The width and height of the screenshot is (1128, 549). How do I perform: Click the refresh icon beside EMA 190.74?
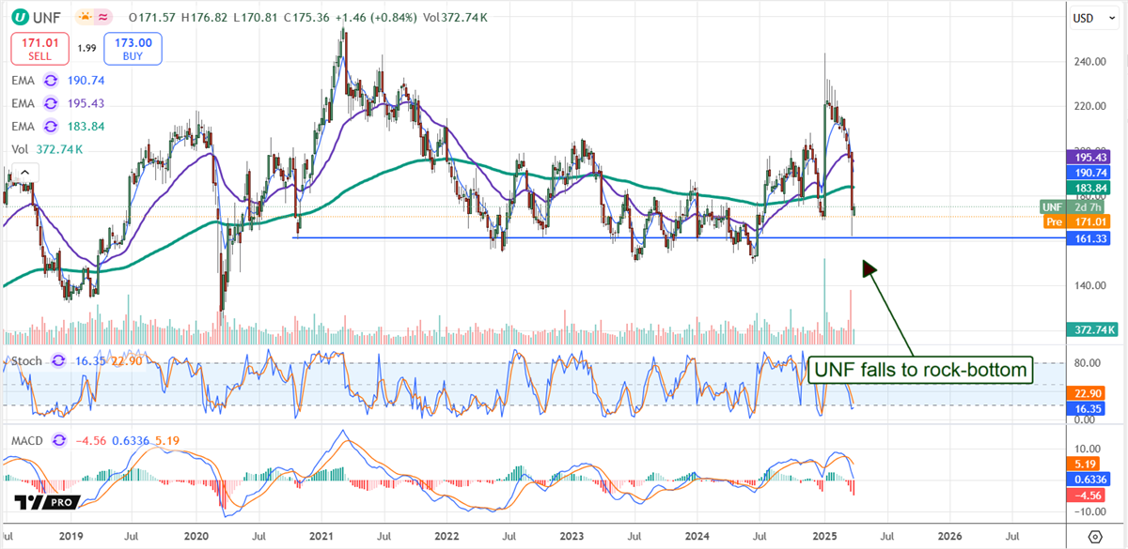tap(50, 82)
